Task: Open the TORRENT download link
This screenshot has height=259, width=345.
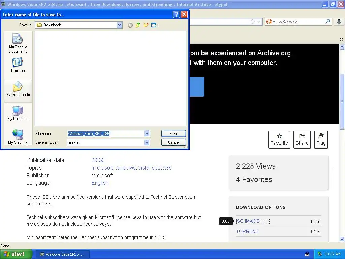Action: [247, 231]
